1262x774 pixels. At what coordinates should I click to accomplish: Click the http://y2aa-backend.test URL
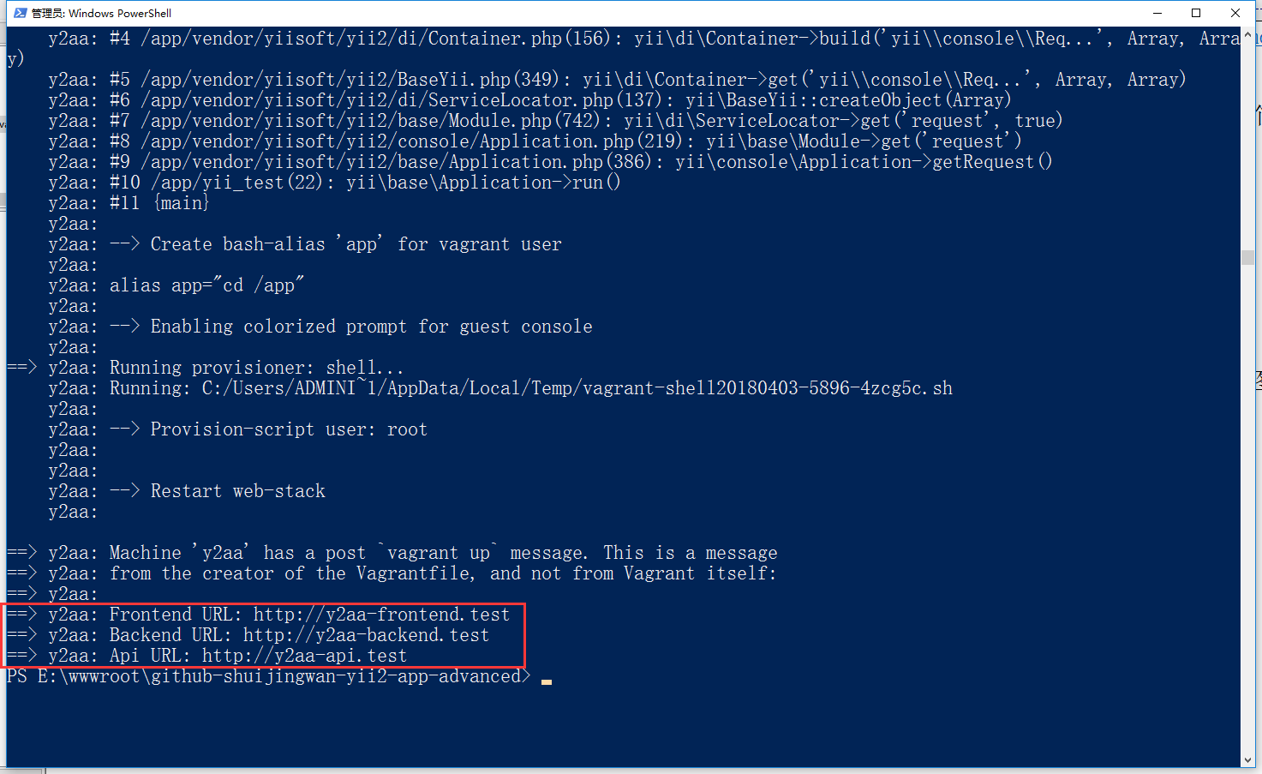coord(366,635)
